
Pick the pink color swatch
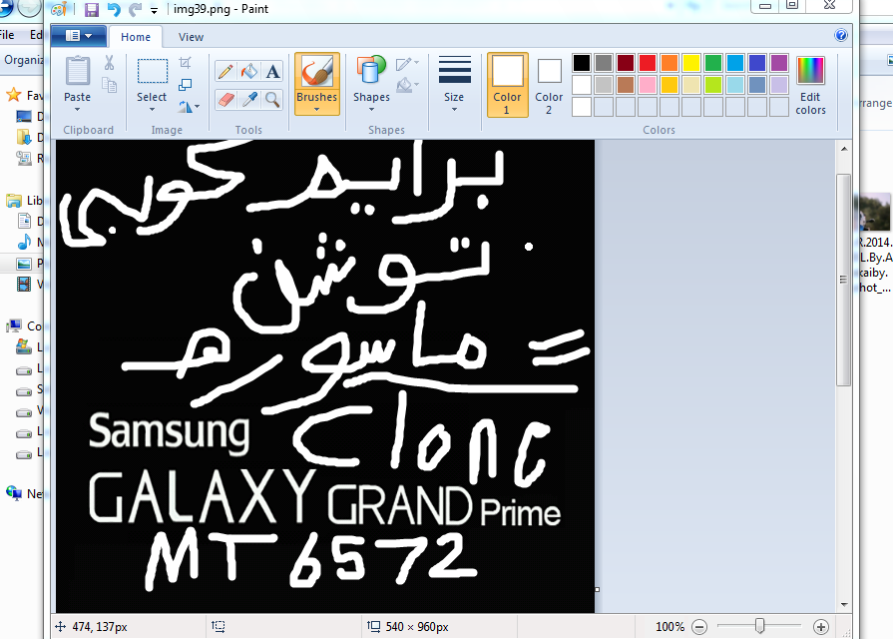coord(648,85)
